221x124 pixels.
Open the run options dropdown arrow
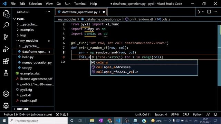click(203, 12)
